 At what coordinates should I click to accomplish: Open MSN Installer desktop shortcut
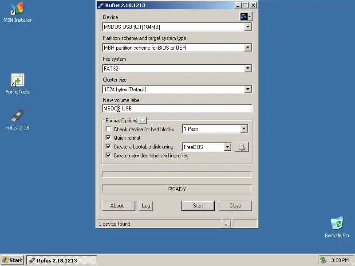[x=17, y=12]
